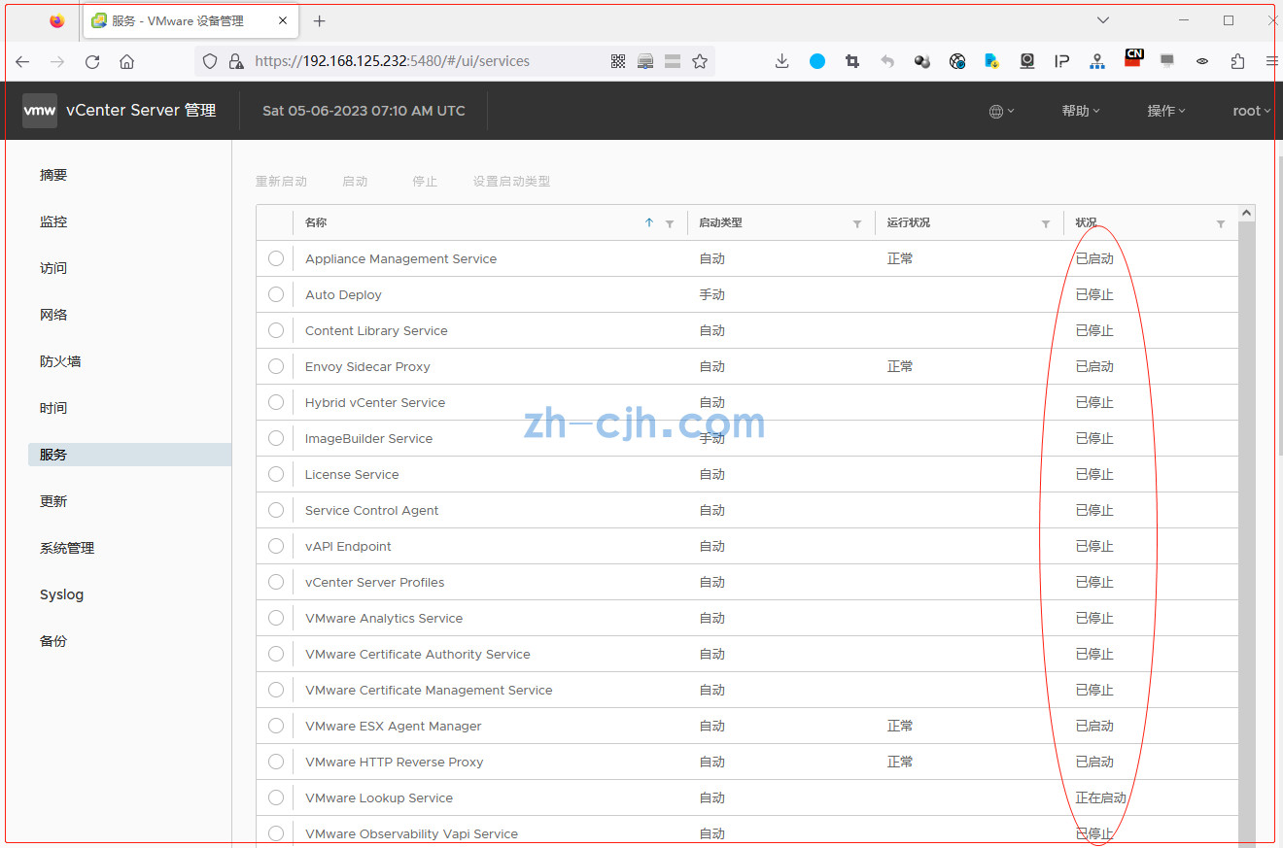Expand the 帮助 menu

pyautogui.click(x=1081, y=111)
